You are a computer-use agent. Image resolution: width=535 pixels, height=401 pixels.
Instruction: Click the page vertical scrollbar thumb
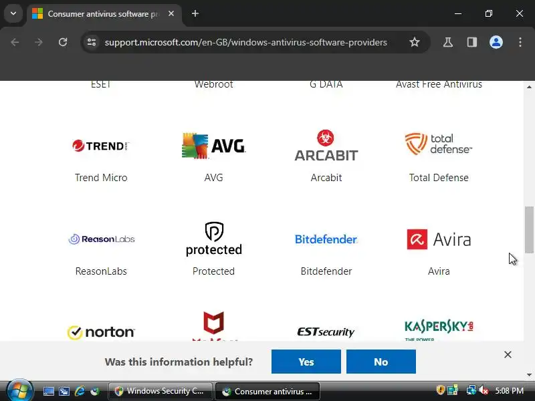(x=529, y=230)
